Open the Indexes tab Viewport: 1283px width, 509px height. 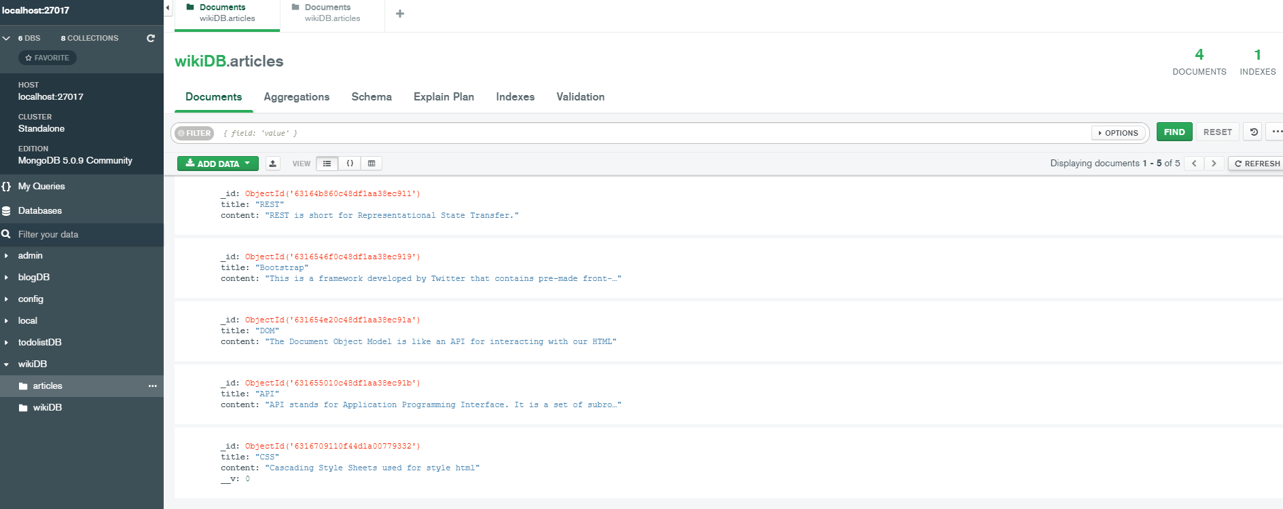click(x=516, y=97)
